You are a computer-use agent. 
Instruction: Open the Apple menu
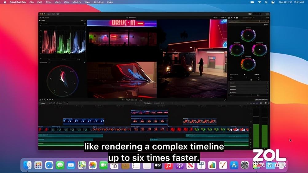(5, 2)
